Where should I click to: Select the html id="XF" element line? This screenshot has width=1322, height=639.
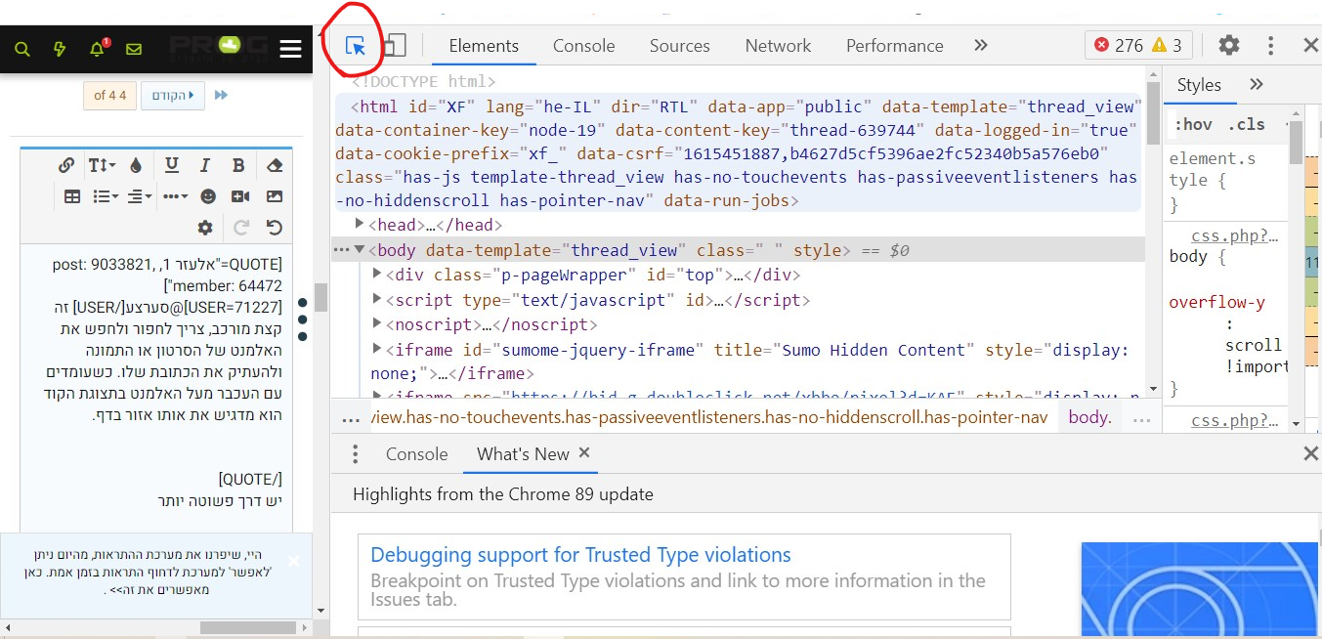click(x=738, y=153)
